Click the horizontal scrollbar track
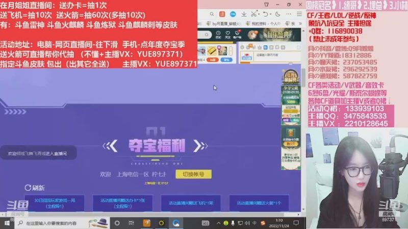 tap(149, 214)
